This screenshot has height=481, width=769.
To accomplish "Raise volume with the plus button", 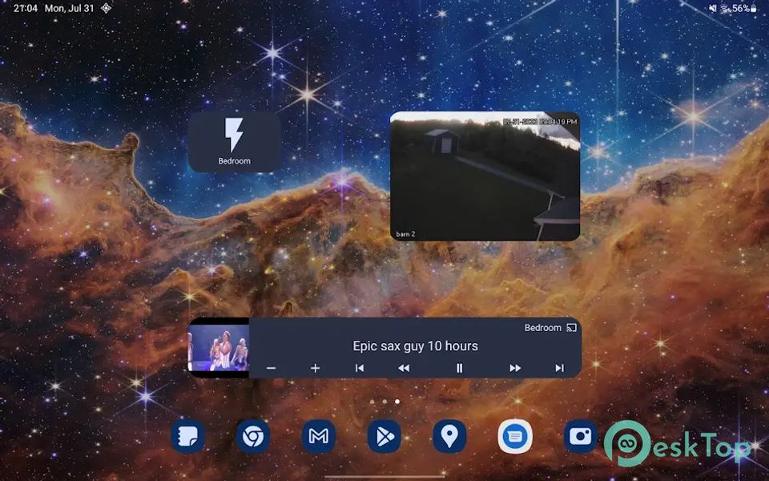I will click(316, 368).
